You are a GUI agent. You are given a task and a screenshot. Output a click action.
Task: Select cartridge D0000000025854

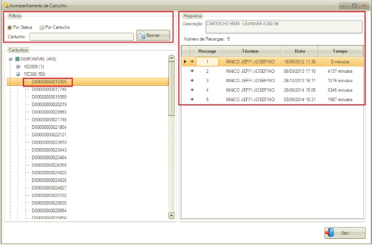[49, 210]
